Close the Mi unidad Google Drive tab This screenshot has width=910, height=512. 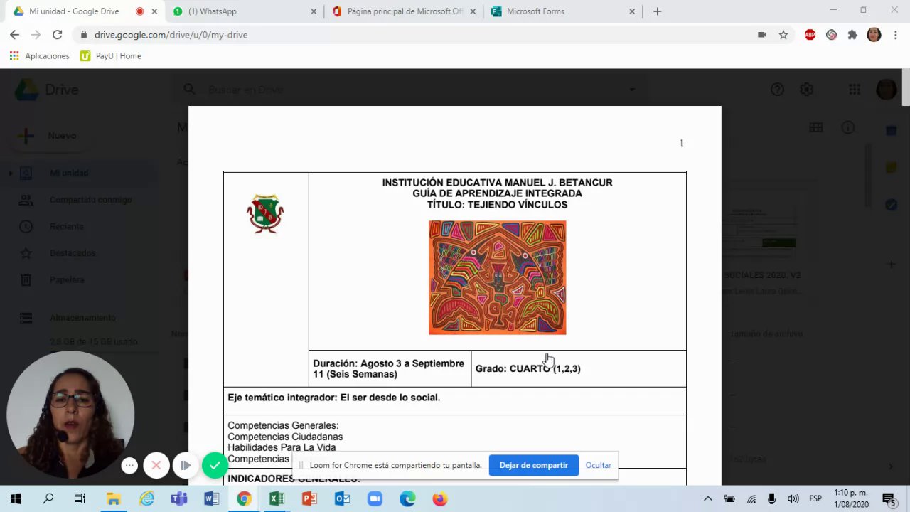154,11
